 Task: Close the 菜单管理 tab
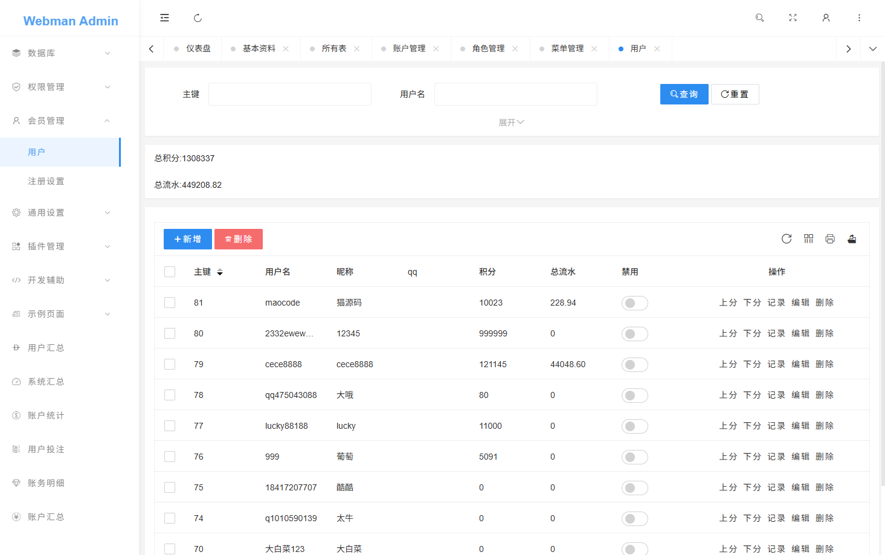[594, 48]
